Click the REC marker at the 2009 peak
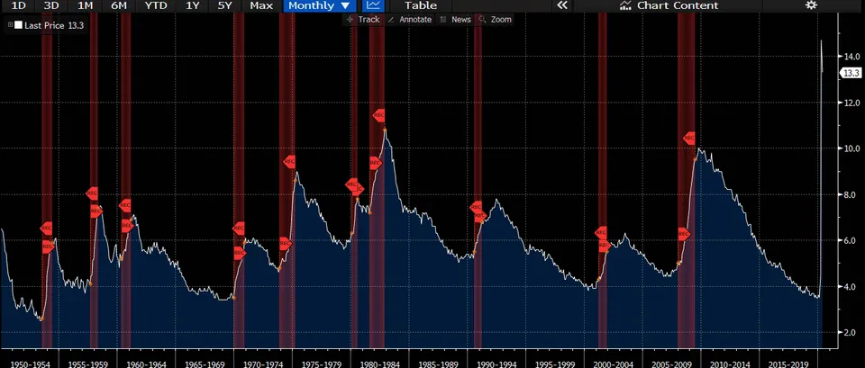This screenshot has height=368, width=865. pos(688,139)
